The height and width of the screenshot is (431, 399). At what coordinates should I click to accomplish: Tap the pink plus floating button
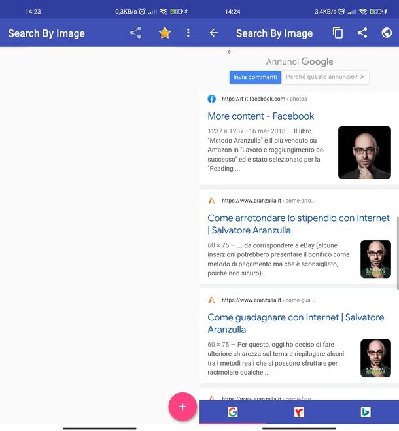coord(182,407)
